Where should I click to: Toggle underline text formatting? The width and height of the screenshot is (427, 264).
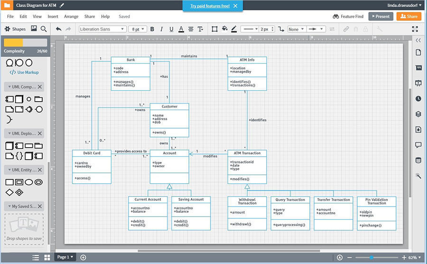pos(171,29)
